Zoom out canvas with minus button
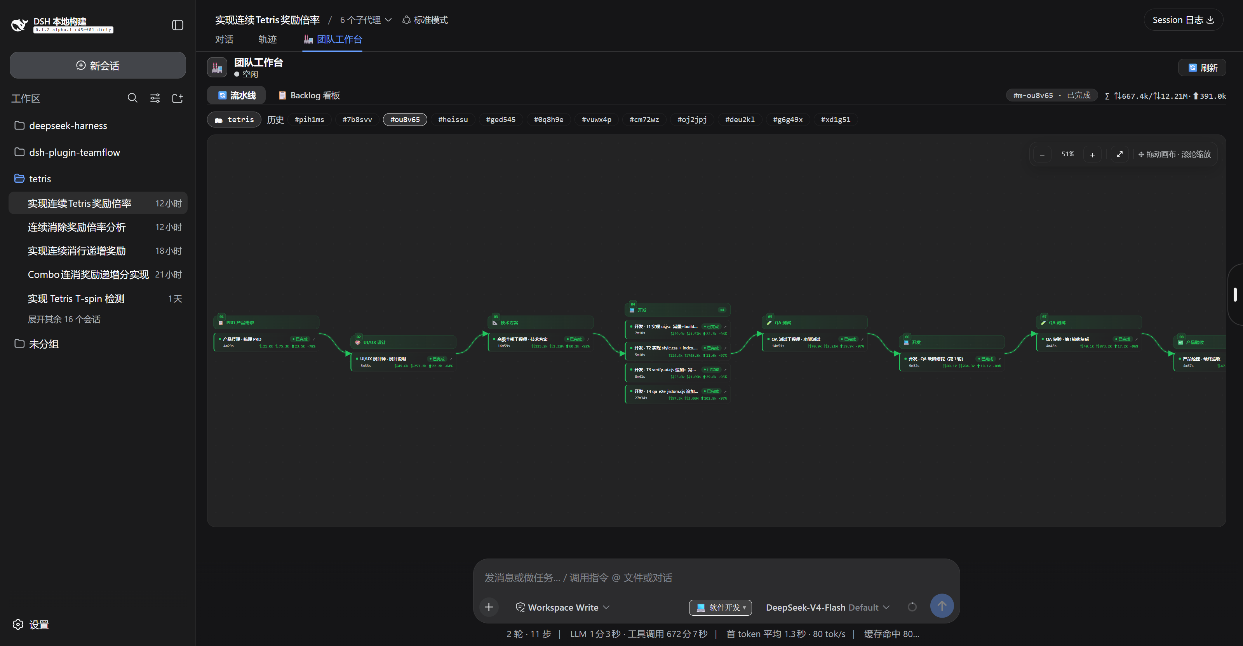 click(1042, 154)
